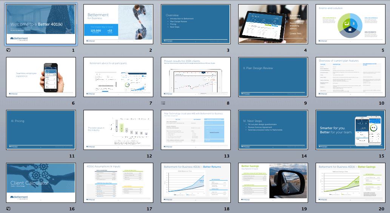Open the Overview slide thumbnail
390x213 pixels.
pyautogui.click(x=196, y=24)
